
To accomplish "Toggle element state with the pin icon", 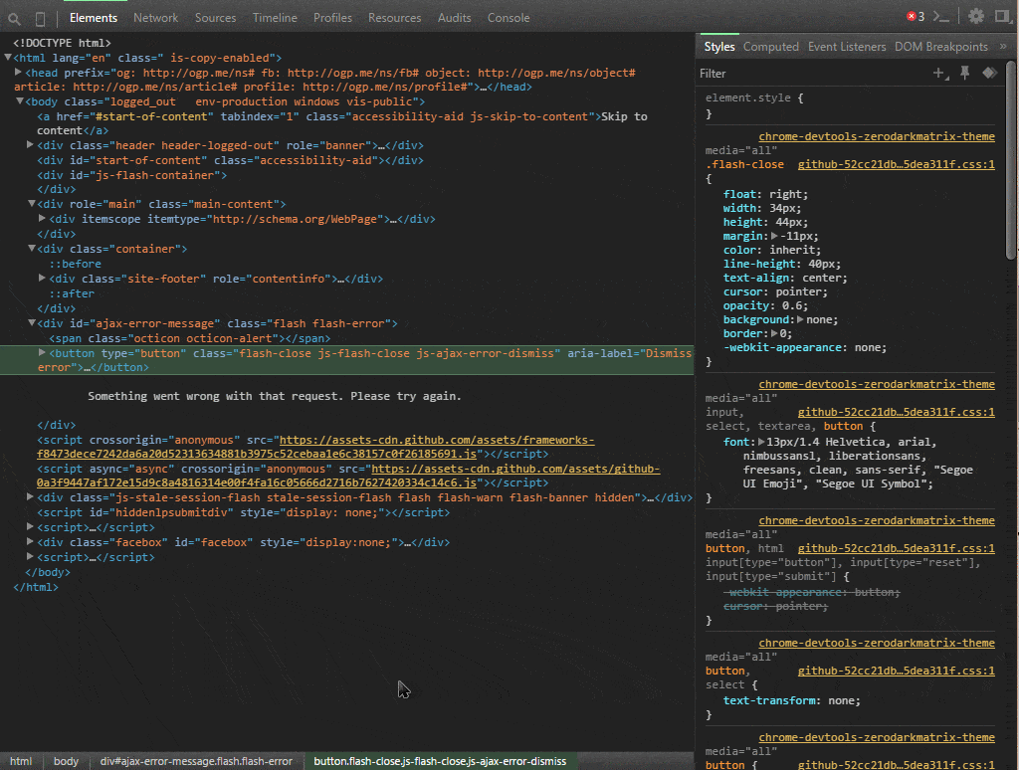I will coord(963,73).
